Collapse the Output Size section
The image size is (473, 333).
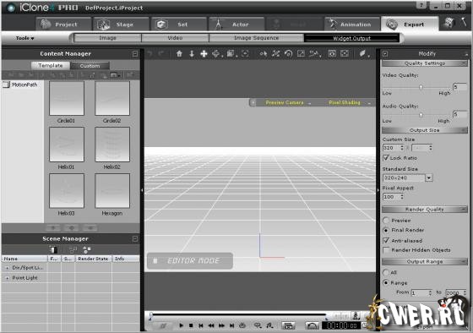(x=464, y=130)
